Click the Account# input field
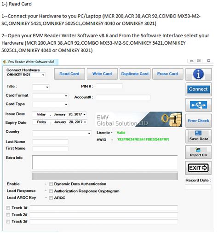Screen dimensions: 218x233 tap(123, 97)
